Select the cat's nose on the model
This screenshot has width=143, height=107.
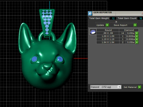tap(48, 67)
